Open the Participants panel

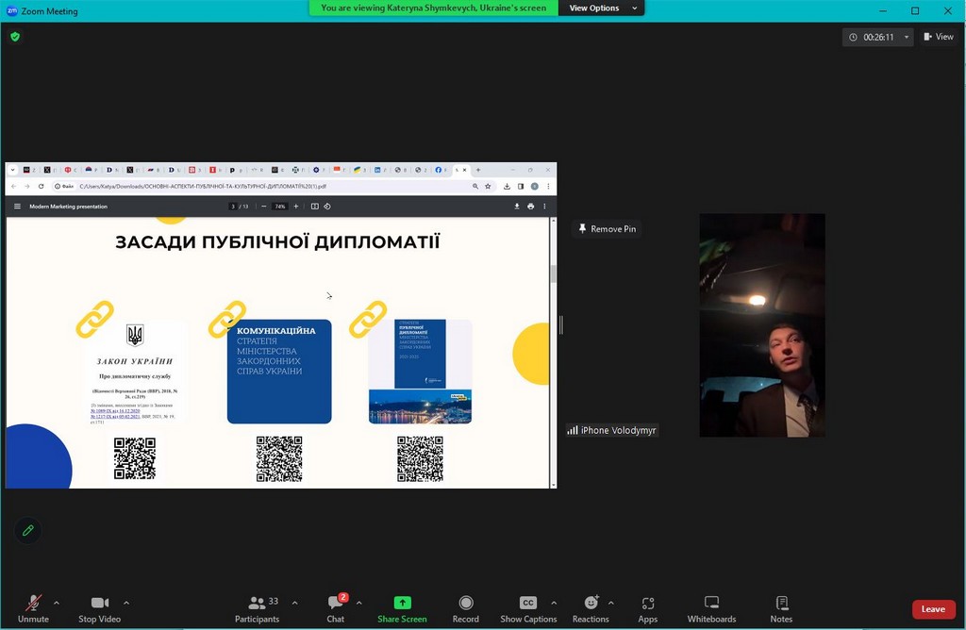tap(258, 608)
